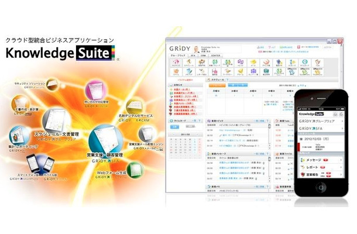
Task: Tap the schedule entry with red bar on phone
Action: 321,147
